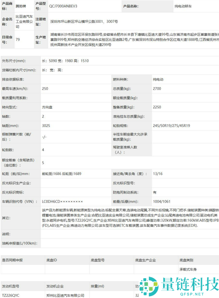The image size is (219, 298).
Task: Click the 底盘类别 column header
Action: click(x=186, y=260)
